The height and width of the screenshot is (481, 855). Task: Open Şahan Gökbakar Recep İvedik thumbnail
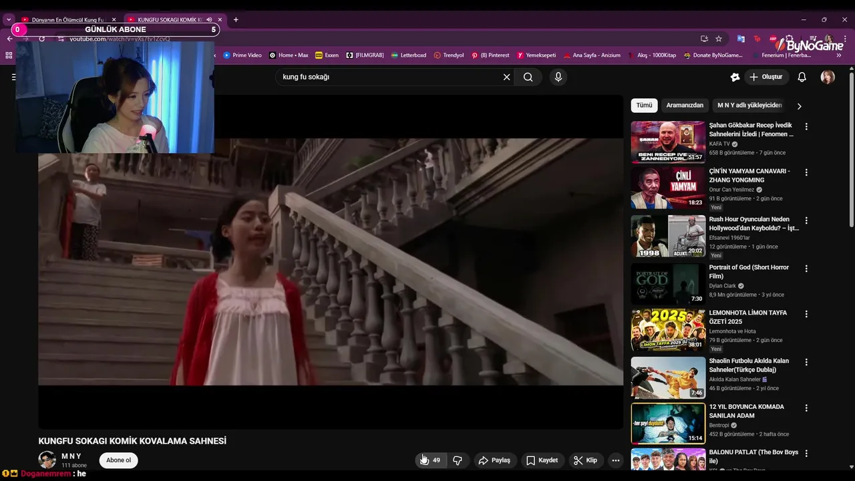coord(668,142)
